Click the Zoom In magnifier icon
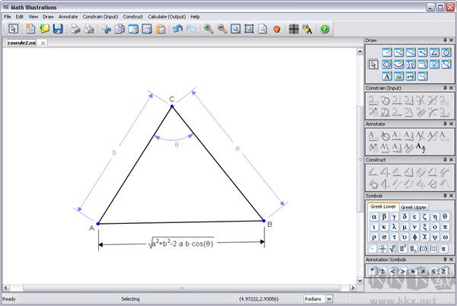Screen dimensions: 457x306 tap(207, 29)
